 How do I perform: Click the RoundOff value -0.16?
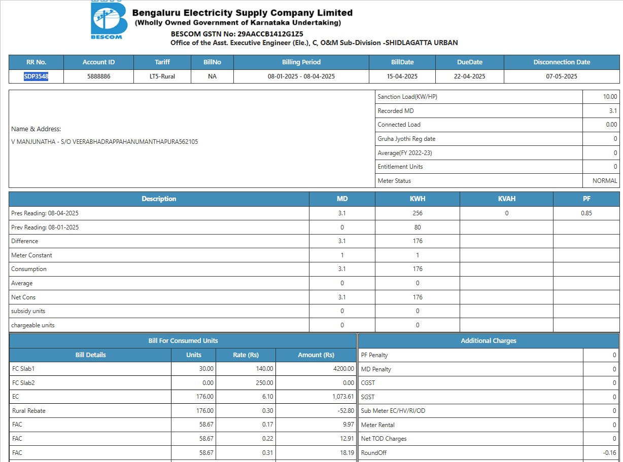[610, 453]
